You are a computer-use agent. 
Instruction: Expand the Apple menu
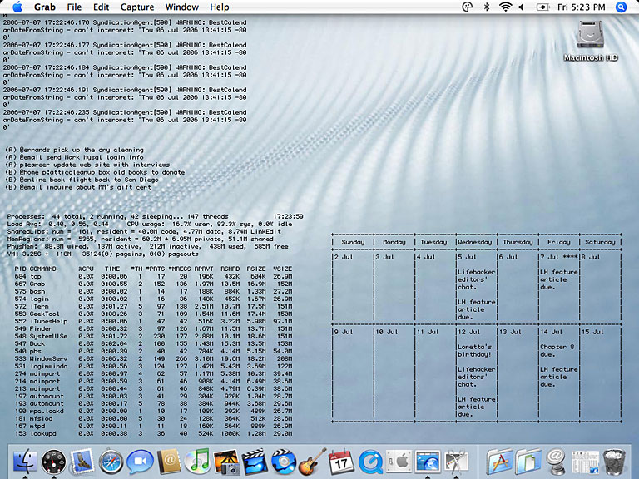(x=17, y=7)
